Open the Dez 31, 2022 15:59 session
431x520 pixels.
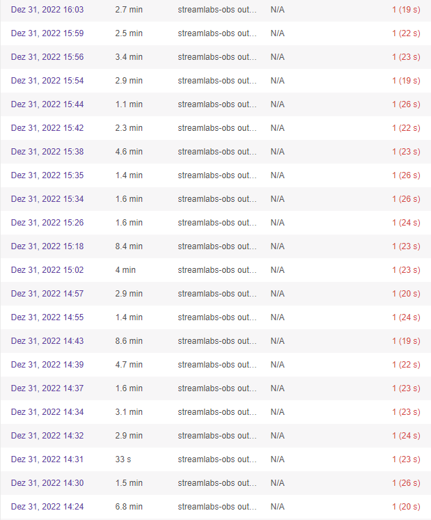[47, 33]
